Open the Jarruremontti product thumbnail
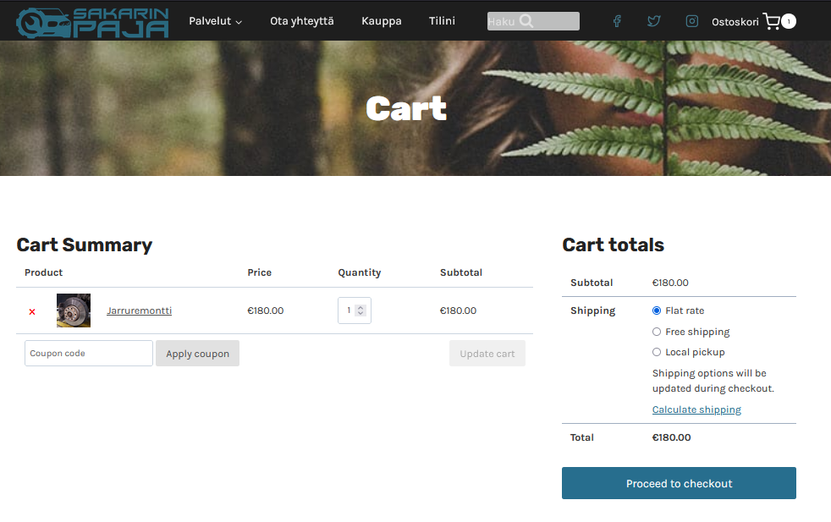The width and height of the screenshot is (831, 522). (x=74, y=310)
